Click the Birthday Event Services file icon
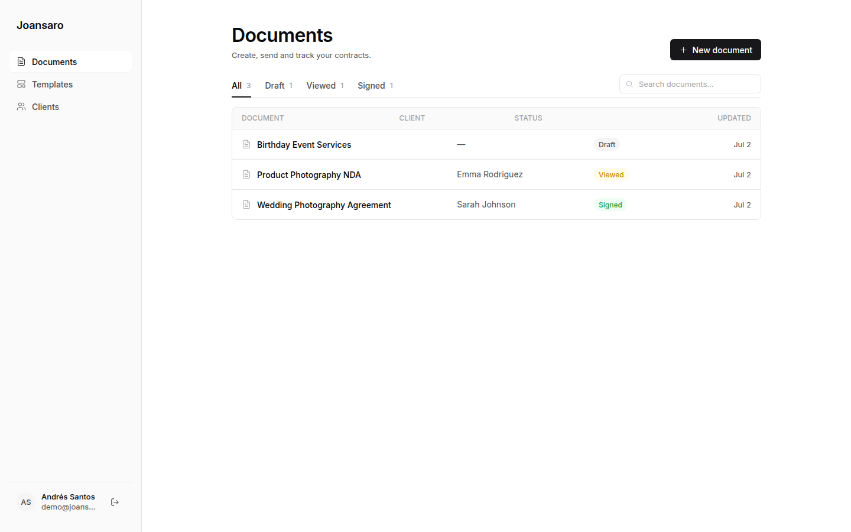The width and height of the screenshot is (851, 532). [x=246, y=144]
